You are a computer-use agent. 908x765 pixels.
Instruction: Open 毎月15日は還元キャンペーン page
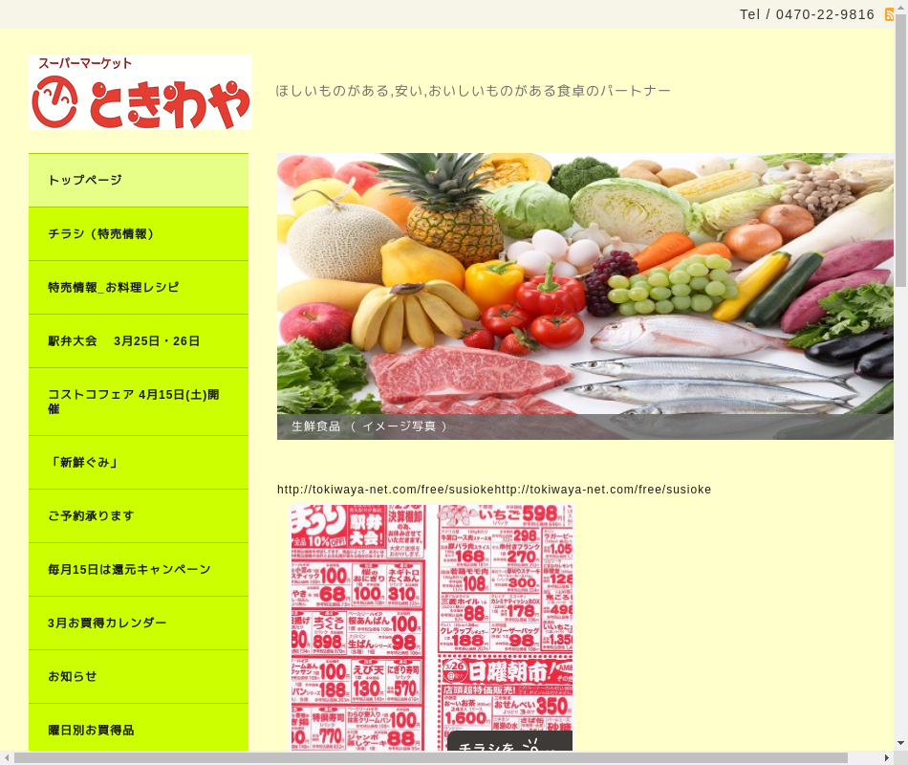click(139, 569)
